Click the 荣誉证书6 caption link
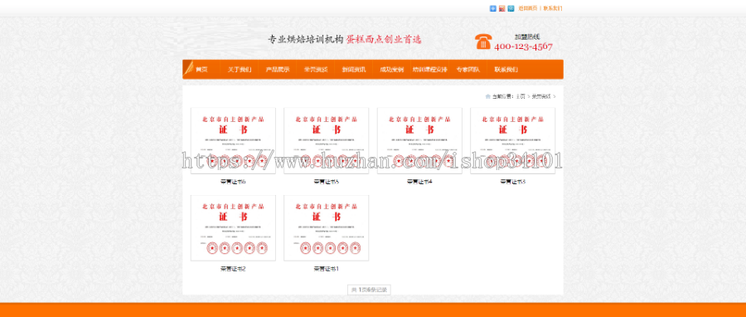This screenshot has height=317, width=746. (233, 182)
